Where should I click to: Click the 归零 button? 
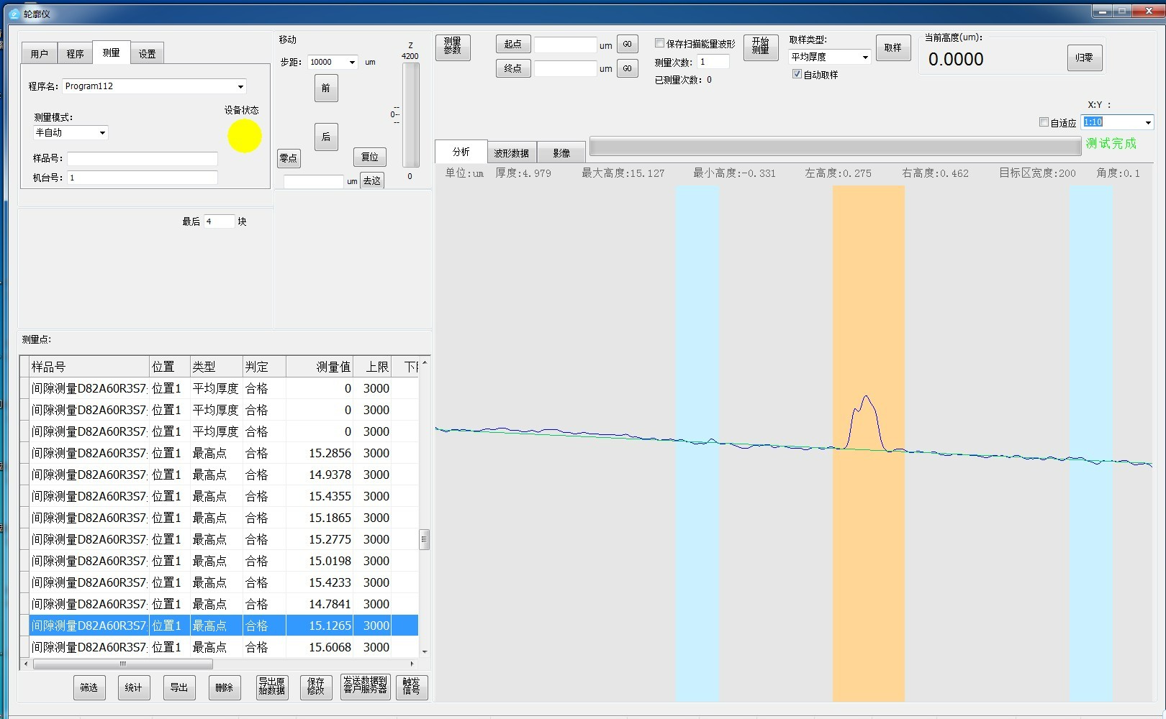(1084, 58)
